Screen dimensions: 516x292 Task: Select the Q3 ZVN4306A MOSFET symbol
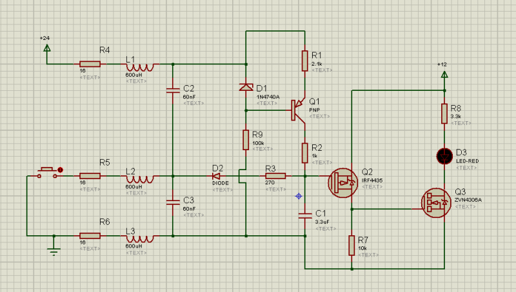click(x=435, y=202)
